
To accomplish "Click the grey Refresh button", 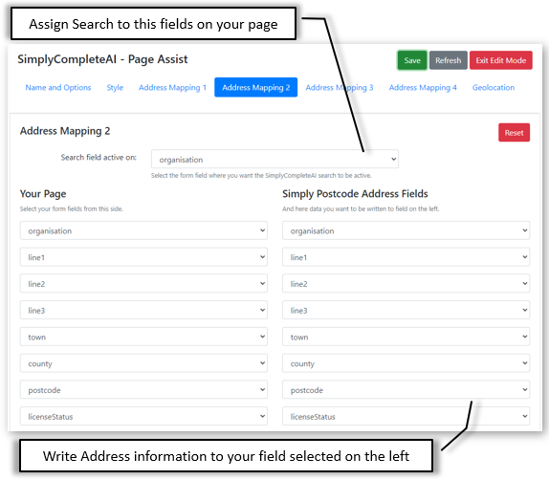I will point(449,60).
